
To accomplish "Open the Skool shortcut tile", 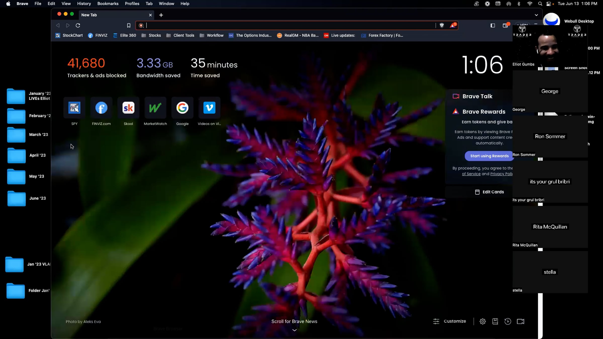I will [128, 108].
